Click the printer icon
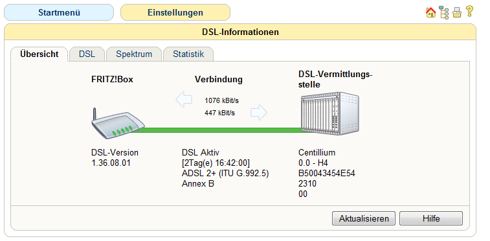This screenshot has width=490, height=241. tap(457, 12)
